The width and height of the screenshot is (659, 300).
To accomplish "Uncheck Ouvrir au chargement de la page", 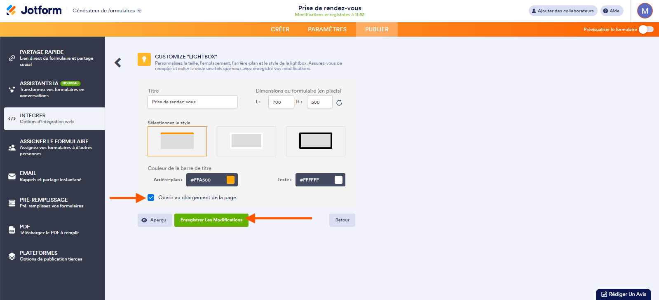I will (151, 198).
